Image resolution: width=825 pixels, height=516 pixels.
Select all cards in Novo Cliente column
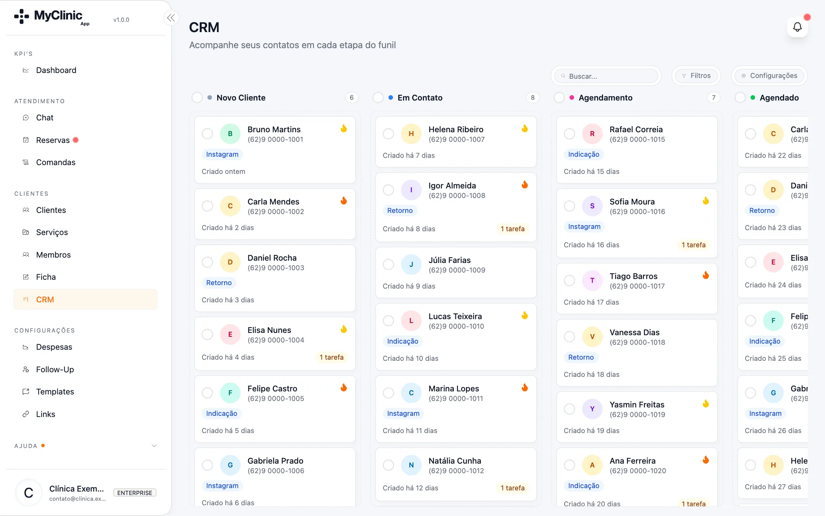197,97
